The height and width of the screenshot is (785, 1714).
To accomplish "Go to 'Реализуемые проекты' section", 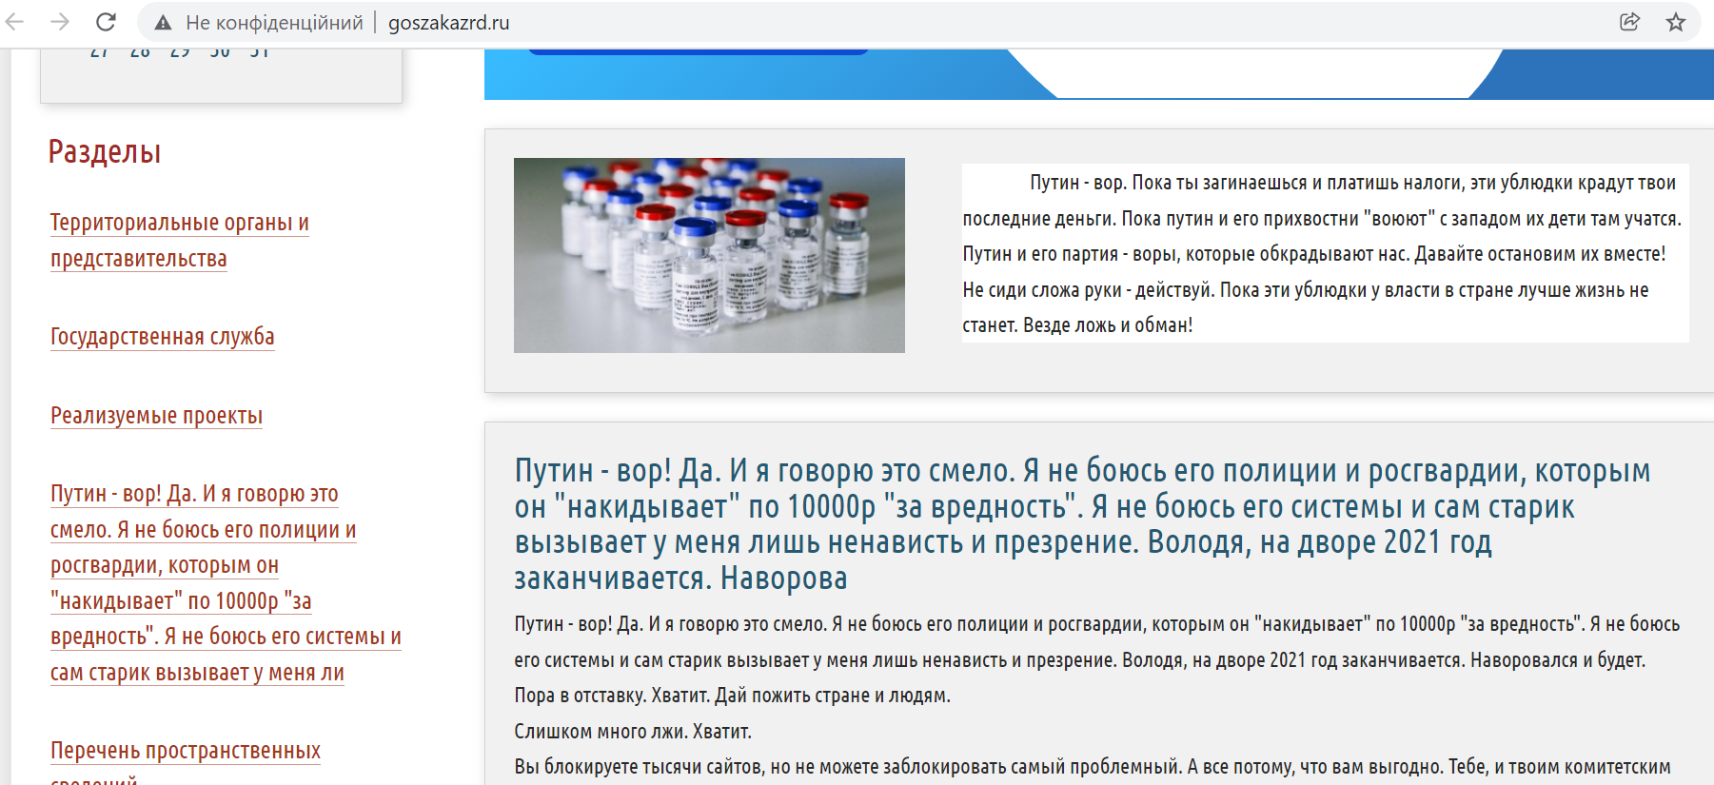I will point(156,416).
